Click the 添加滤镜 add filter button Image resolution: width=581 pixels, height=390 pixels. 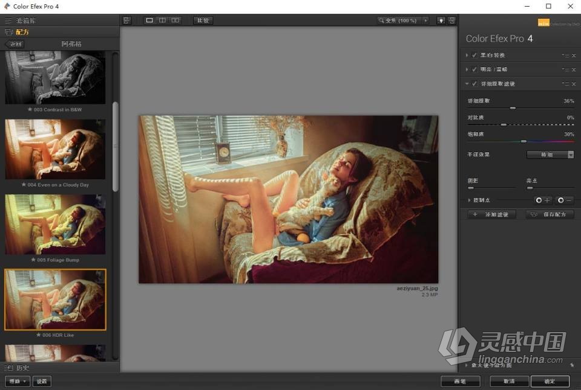tap(491, 214)
